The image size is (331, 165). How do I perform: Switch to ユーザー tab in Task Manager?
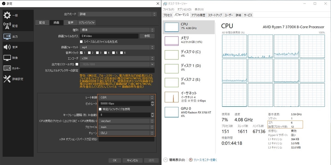pyautogui.click(x=229, y=15)
